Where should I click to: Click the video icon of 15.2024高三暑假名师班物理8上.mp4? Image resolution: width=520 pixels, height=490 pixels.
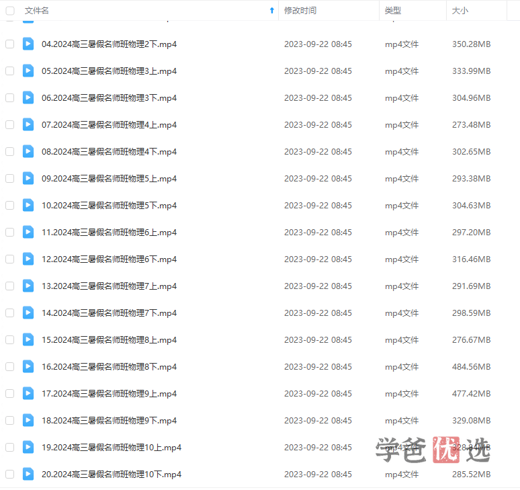[28, 339]
